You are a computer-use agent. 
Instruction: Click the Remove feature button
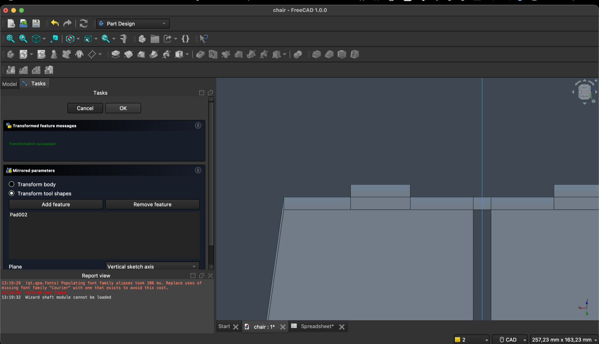pyautogui.click(x=152, y=204)
